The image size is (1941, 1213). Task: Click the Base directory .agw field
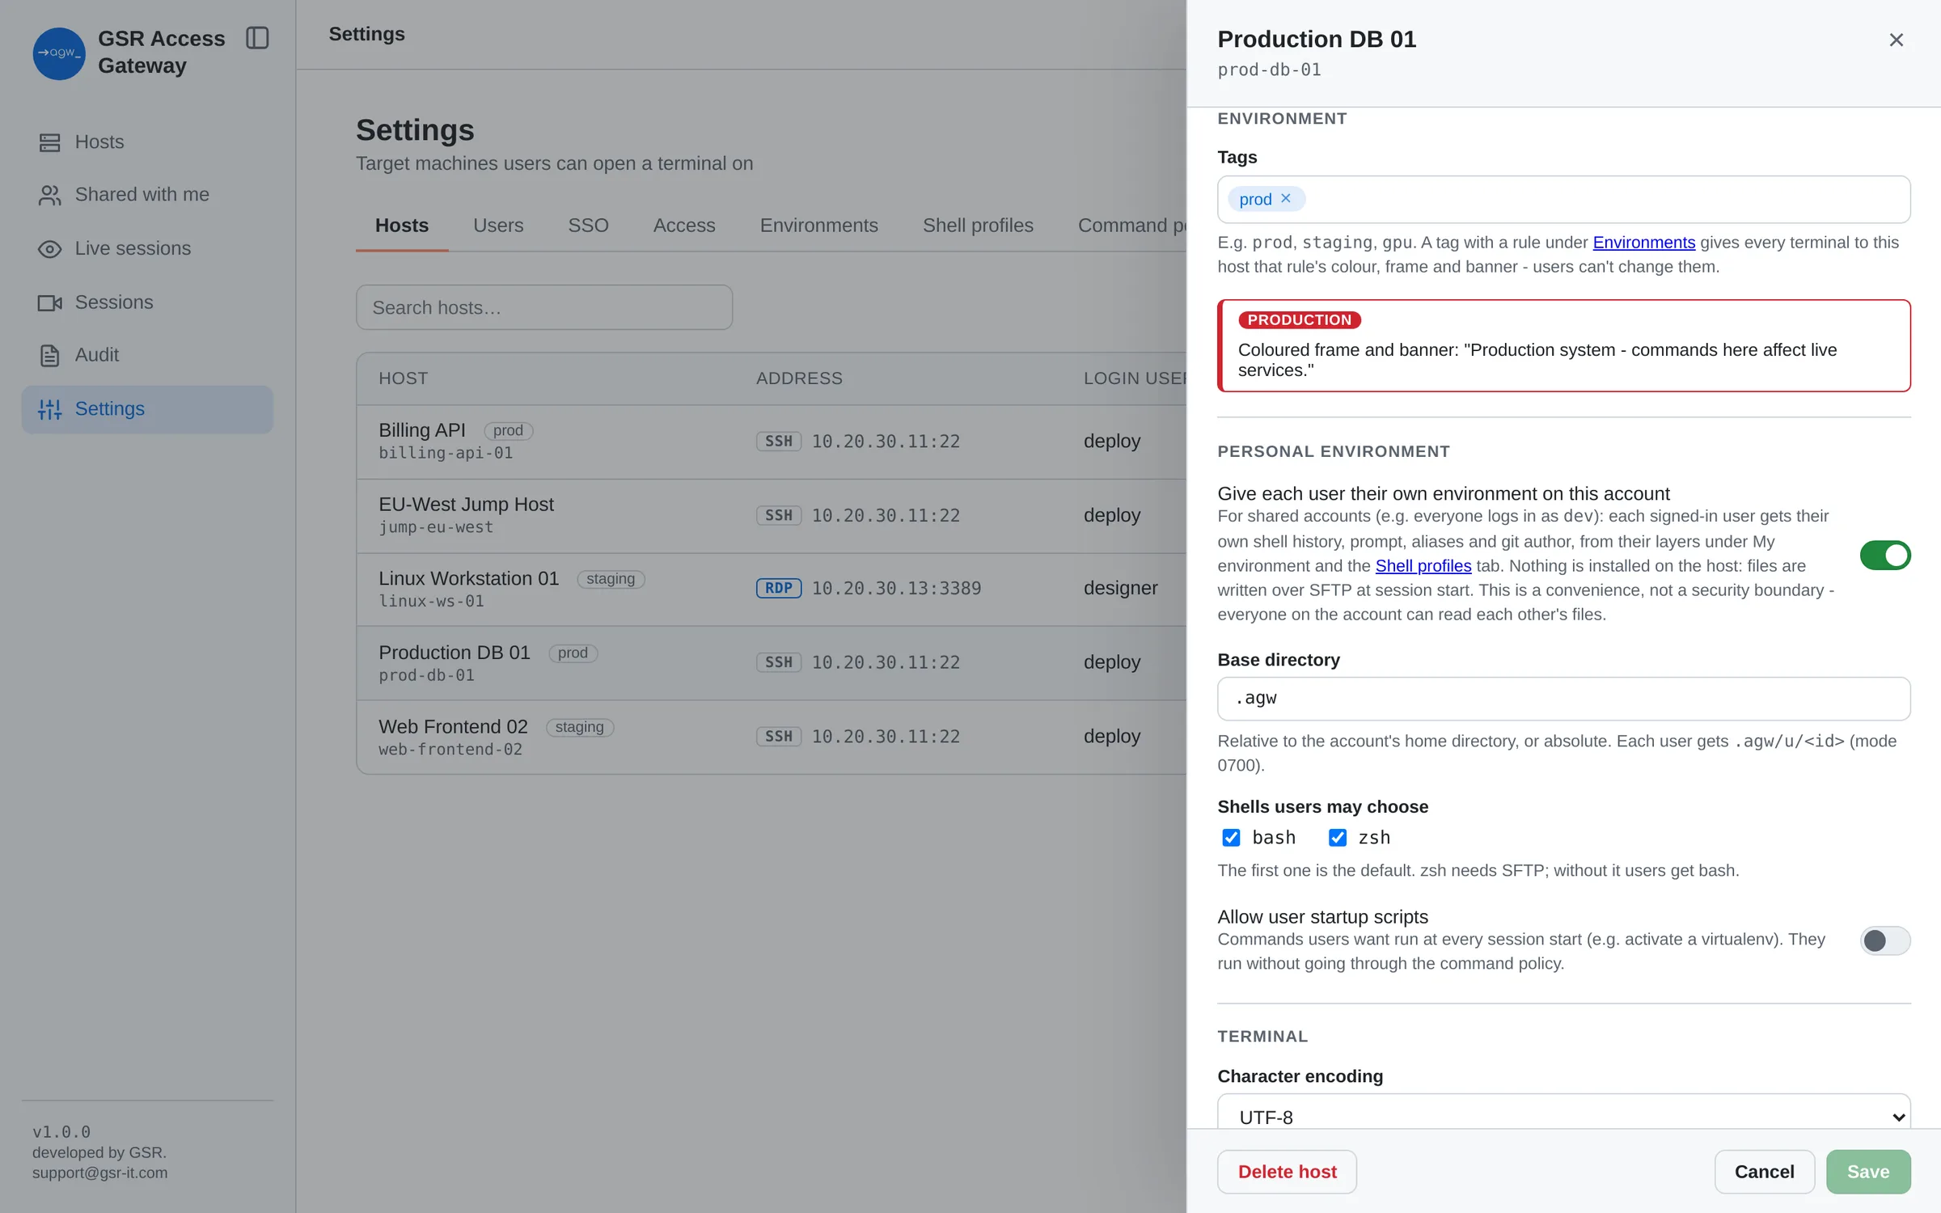point(1564,699)
